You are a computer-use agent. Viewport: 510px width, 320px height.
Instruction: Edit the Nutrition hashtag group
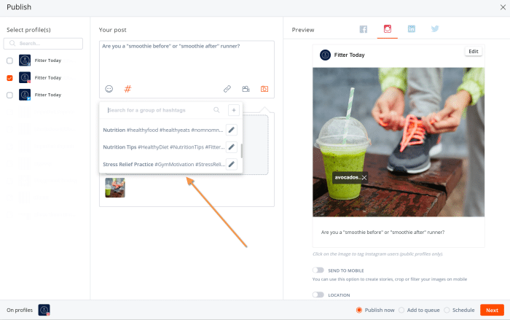[x=231, y=130]
